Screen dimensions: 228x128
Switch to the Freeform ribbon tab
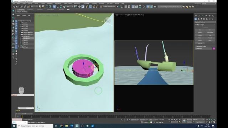click(x=30, y=10)
